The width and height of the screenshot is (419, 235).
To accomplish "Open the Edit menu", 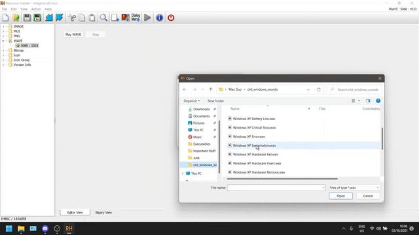I will [x=14, y=9].
